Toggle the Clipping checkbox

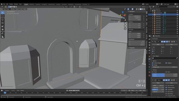pyautogui.click(x=166, y=63)
